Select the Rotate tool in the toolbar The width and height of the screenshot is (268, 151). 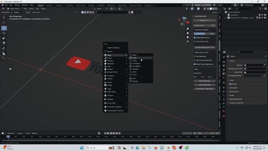pyautogui.click(x=4, y=33)
